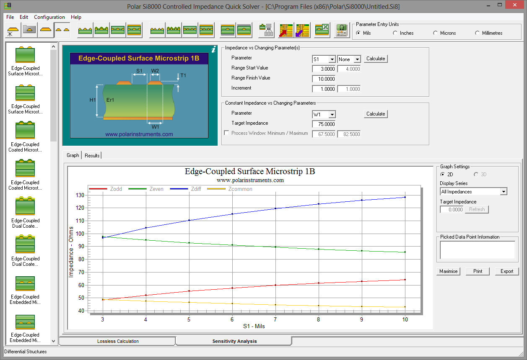Click the Differential Structures status bar text
The height and width of the screenshot is (360, 527).
point(26,352)
